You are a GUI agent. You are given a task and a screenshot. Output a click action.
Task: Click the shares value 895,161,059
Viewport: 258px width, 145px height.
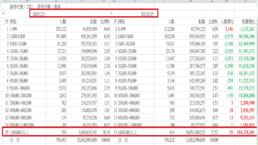coord(89,36)
